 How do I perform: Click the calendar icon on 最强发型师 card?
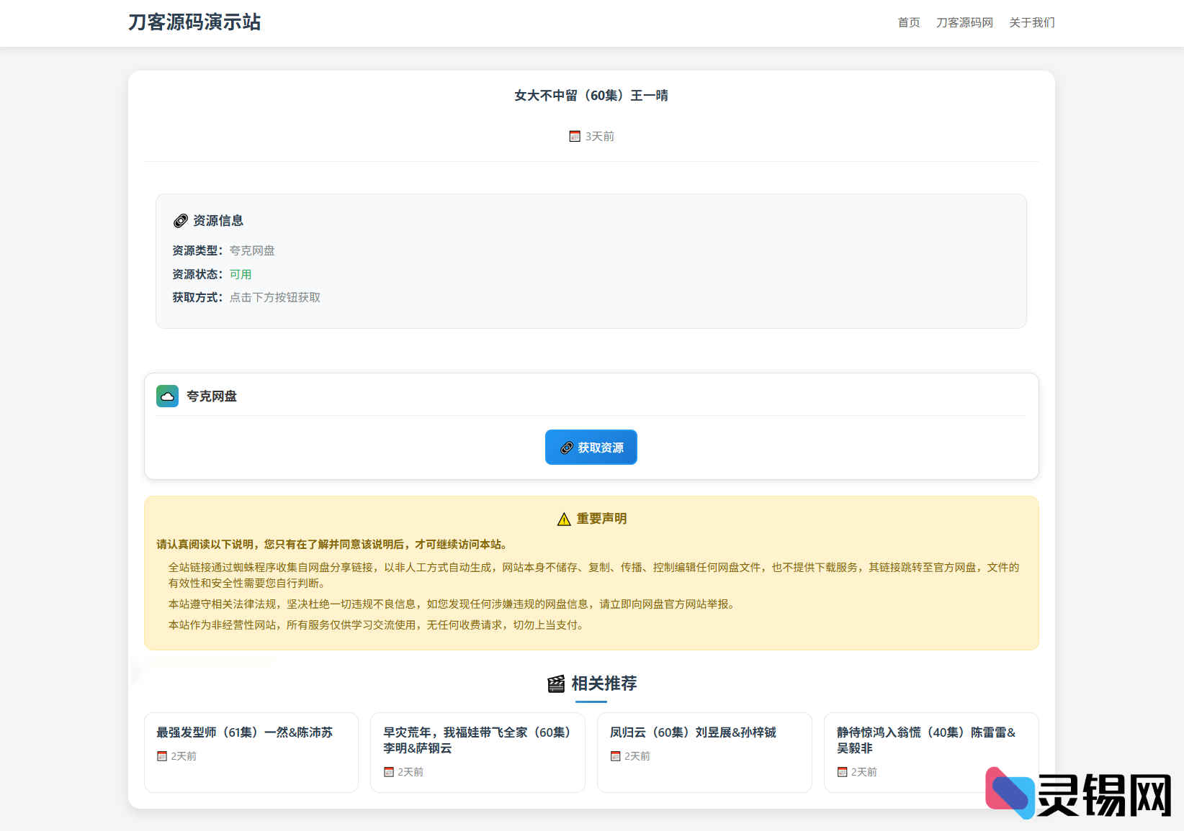[161, 755]
